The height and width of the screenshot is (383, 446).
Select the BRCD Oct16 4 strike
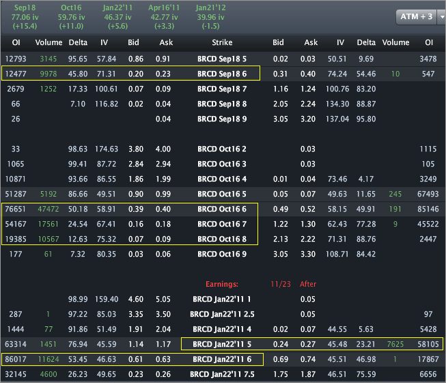pyautogui.click(x=222, y=179)
